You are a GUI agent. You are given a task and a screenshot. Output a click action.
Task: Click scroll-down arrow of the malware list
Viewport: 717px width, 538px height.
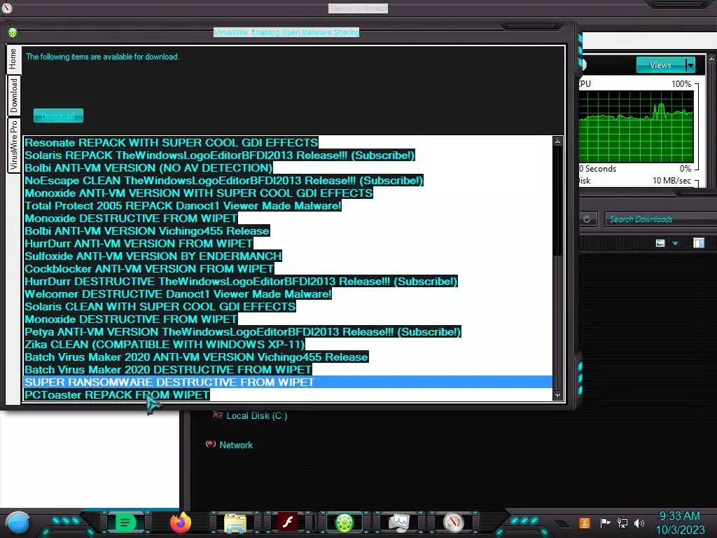[x=557, y=395]
